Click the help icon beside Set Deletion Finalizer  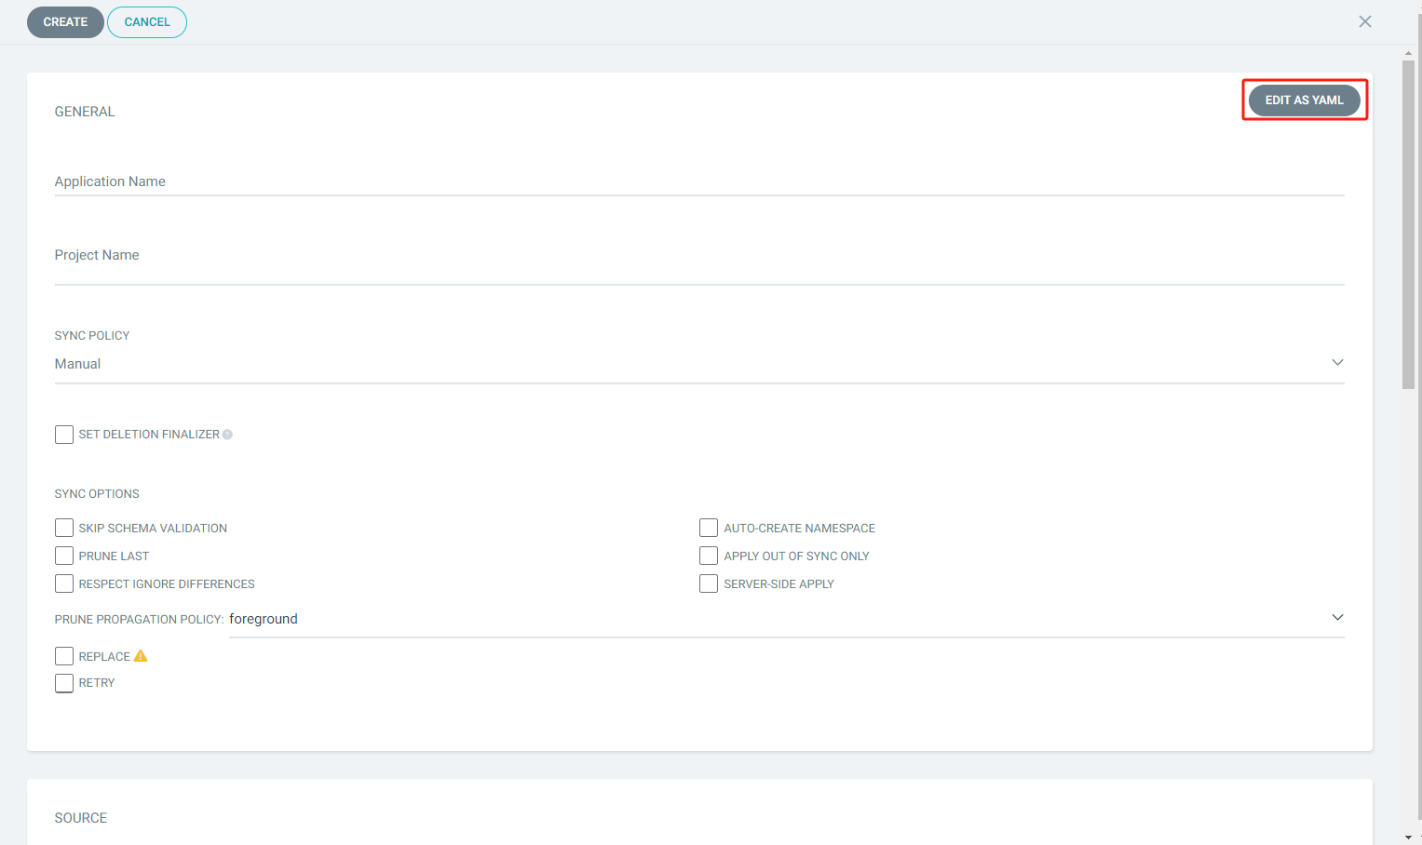pyautogui.click(x=227, y=434)
